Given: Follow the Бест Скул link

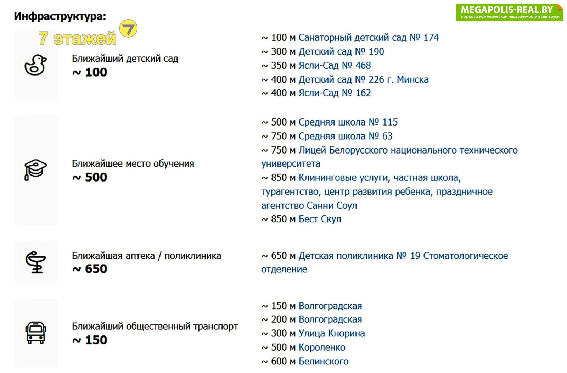Looking at the screenshot, I should coord(320,219).
